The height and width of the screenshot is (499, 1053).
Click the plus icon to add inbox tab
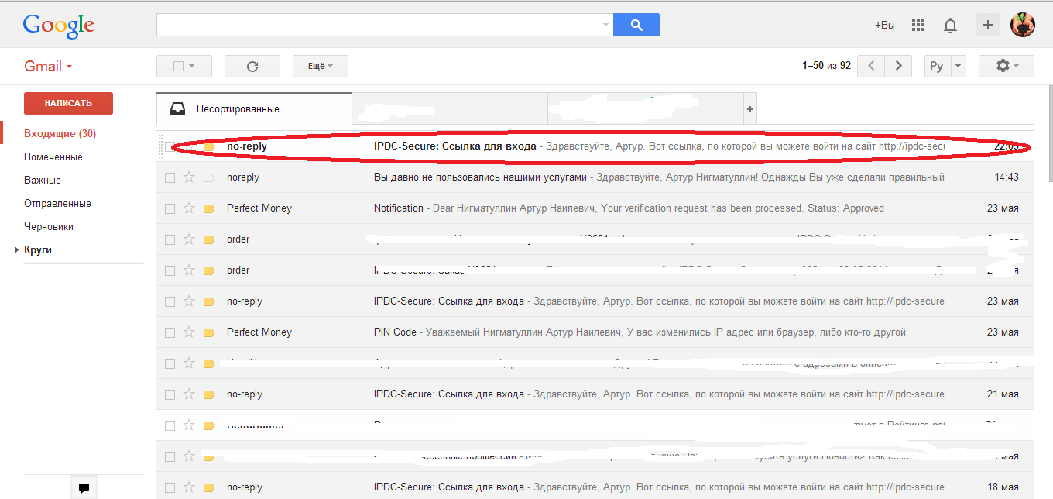coord(749,109)
